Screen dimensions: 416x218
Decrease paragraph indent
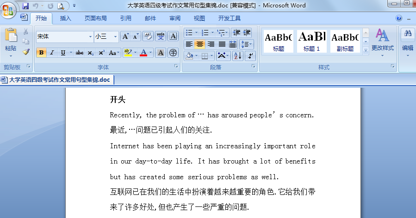pyautogui.click(x=236, y=33)
